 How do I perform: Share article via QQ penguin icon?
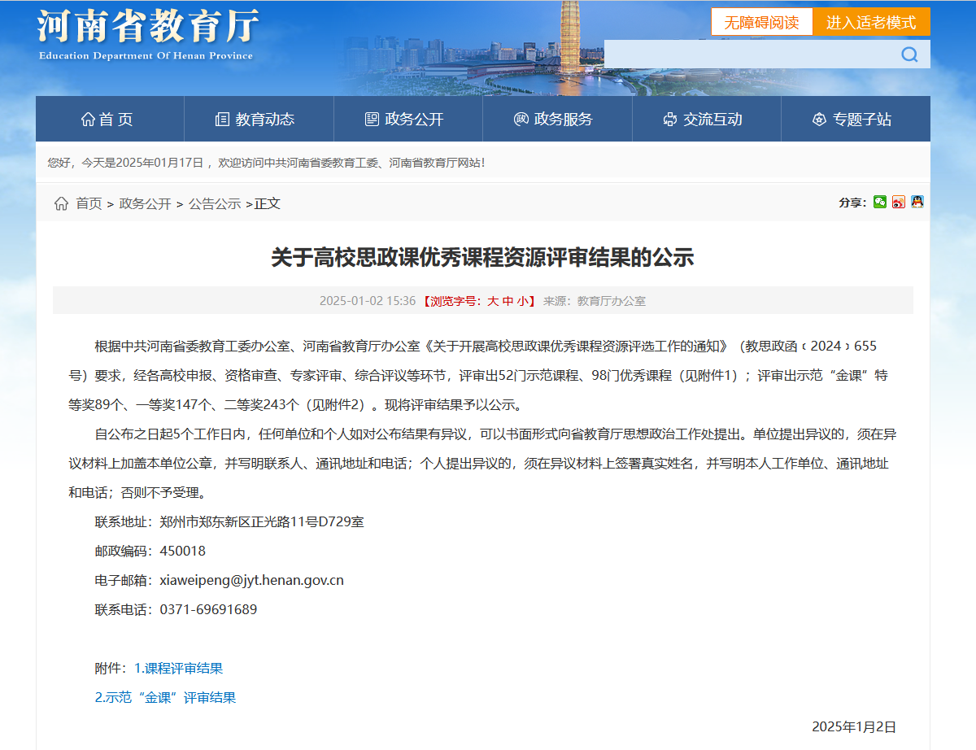pos(917,202)
